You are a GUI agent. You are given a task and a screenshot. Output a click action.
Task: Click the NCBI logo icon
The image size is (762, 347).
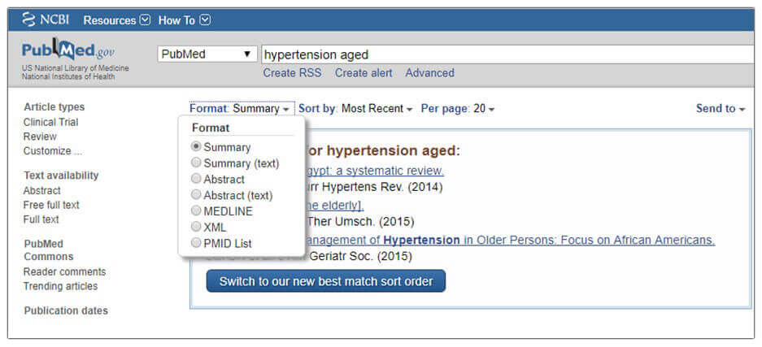click(x=29, y=20)
